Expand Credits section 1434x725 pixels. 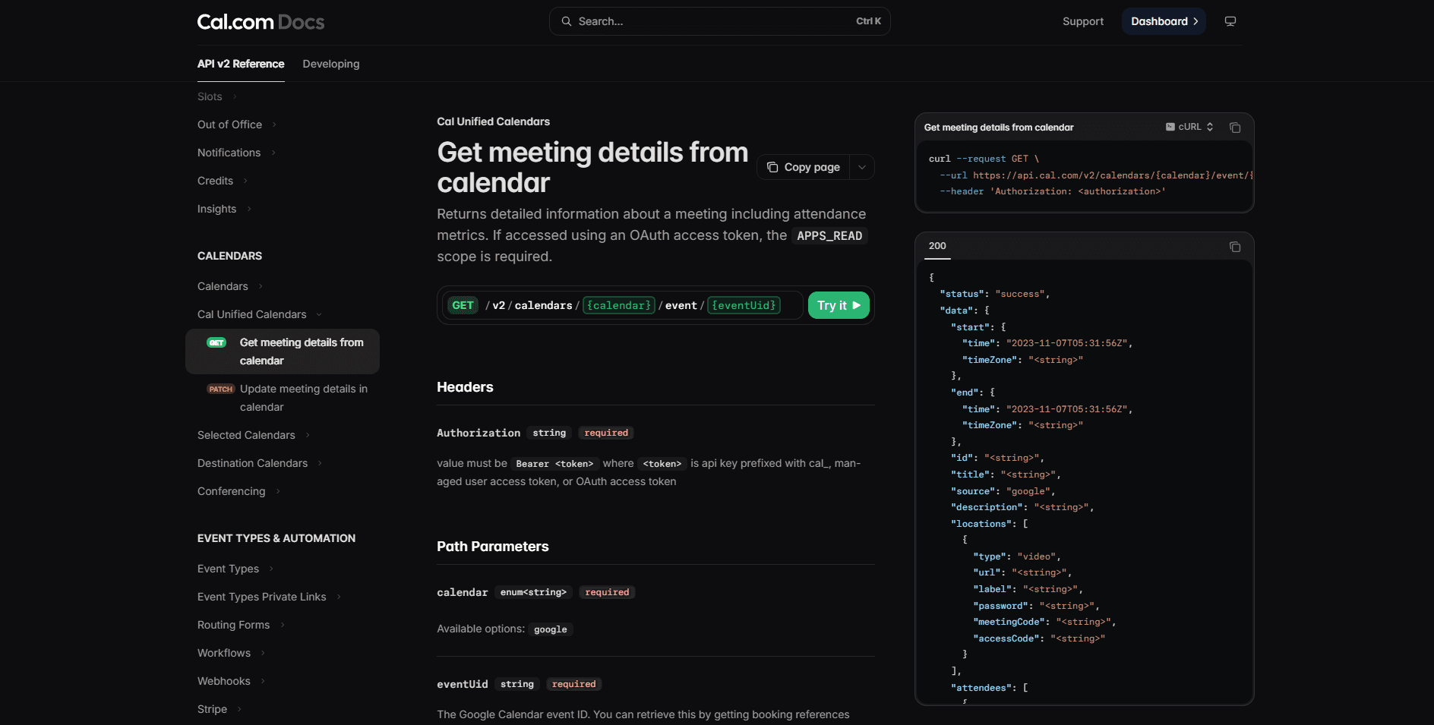click(223, 181)
